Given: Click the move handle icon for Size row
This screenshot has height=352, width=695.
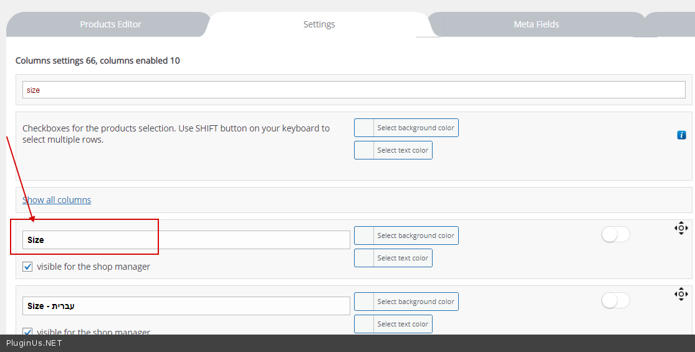Looking at the screenshot, I should (681, 228).
